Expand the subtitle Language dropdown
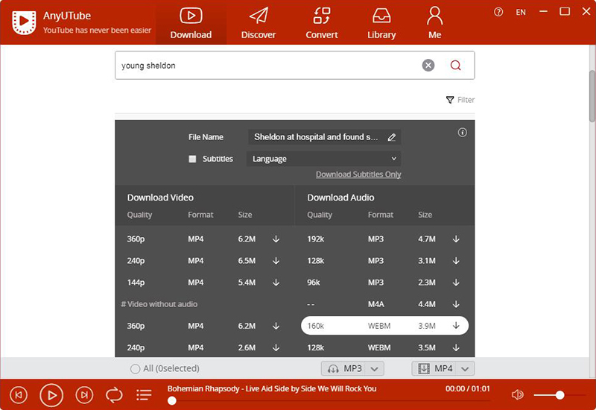Screen dimensions: 596x410 tap(324, 159)
